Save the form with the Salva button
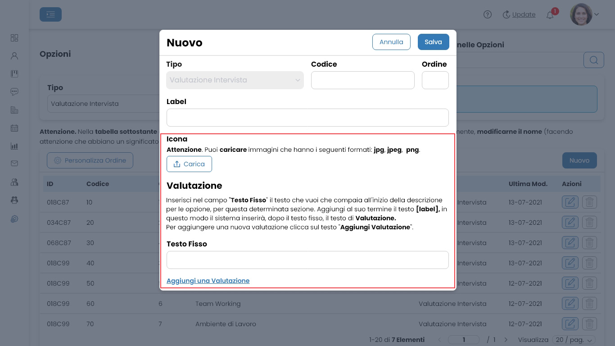 [433, 42]
